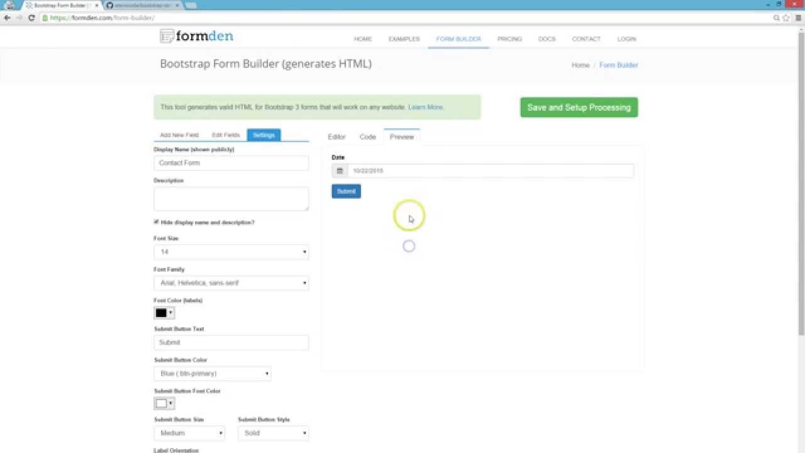Open Chrome's customize menu icon
Viewport: 805px width, 453px height.
coord(797,18)
